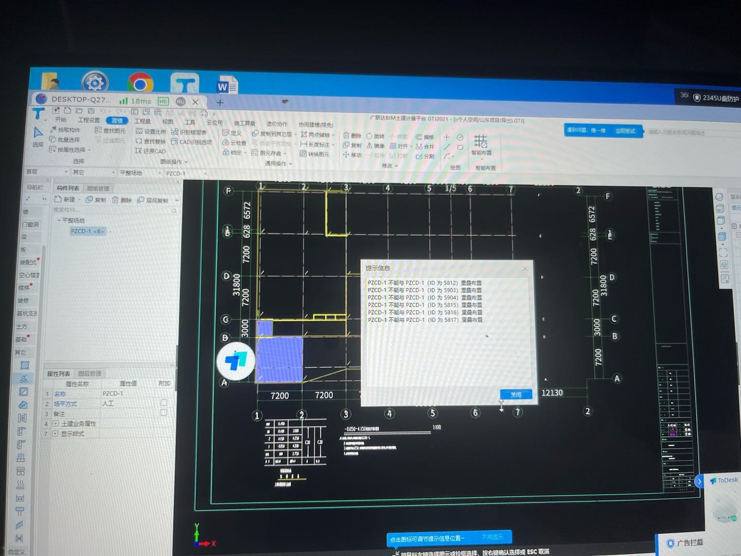741x556 pixels.
Task: Click 还原CAD restore tool
Action: [150, 151]
